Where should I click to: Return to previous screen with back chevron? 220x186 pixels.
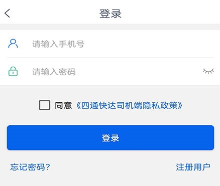pyautogui.click(x=8, y=13)
